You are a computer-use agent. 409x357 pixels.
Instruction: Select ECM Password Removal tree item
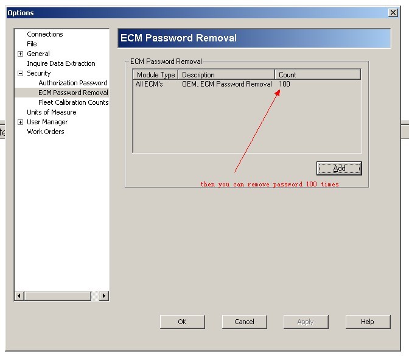tap(73, 93)
